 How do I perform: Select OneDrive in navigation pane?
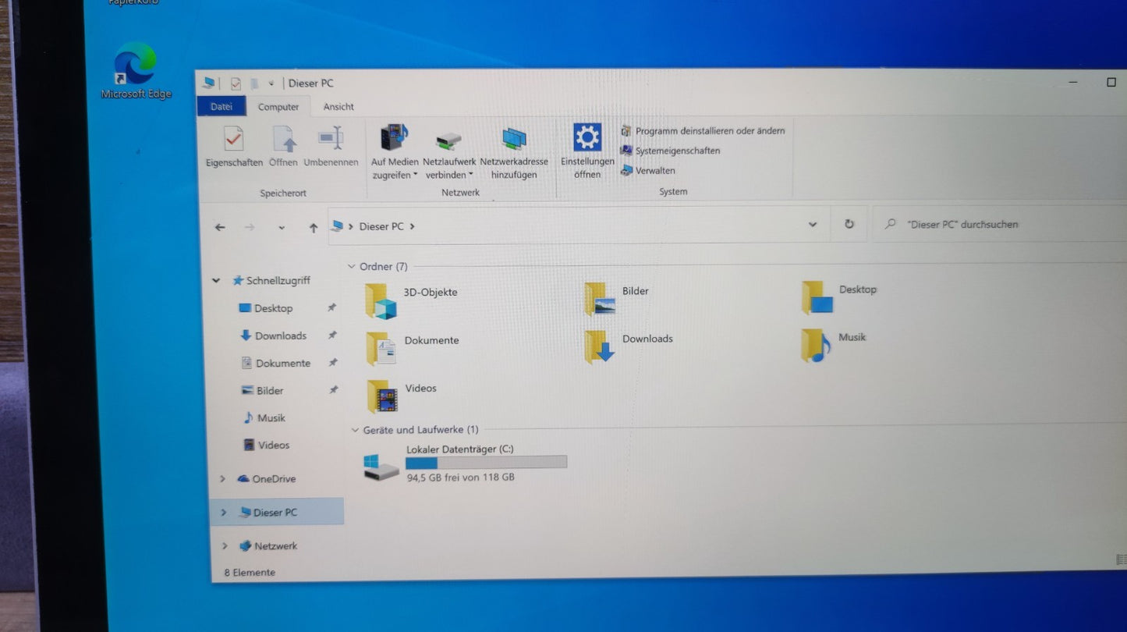pyautogui.click(x=266, y=479)
